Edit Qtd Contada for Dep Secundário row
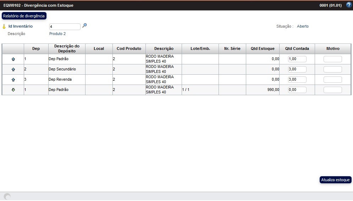This screenshot has width=353, height=201. pos(297,69)
